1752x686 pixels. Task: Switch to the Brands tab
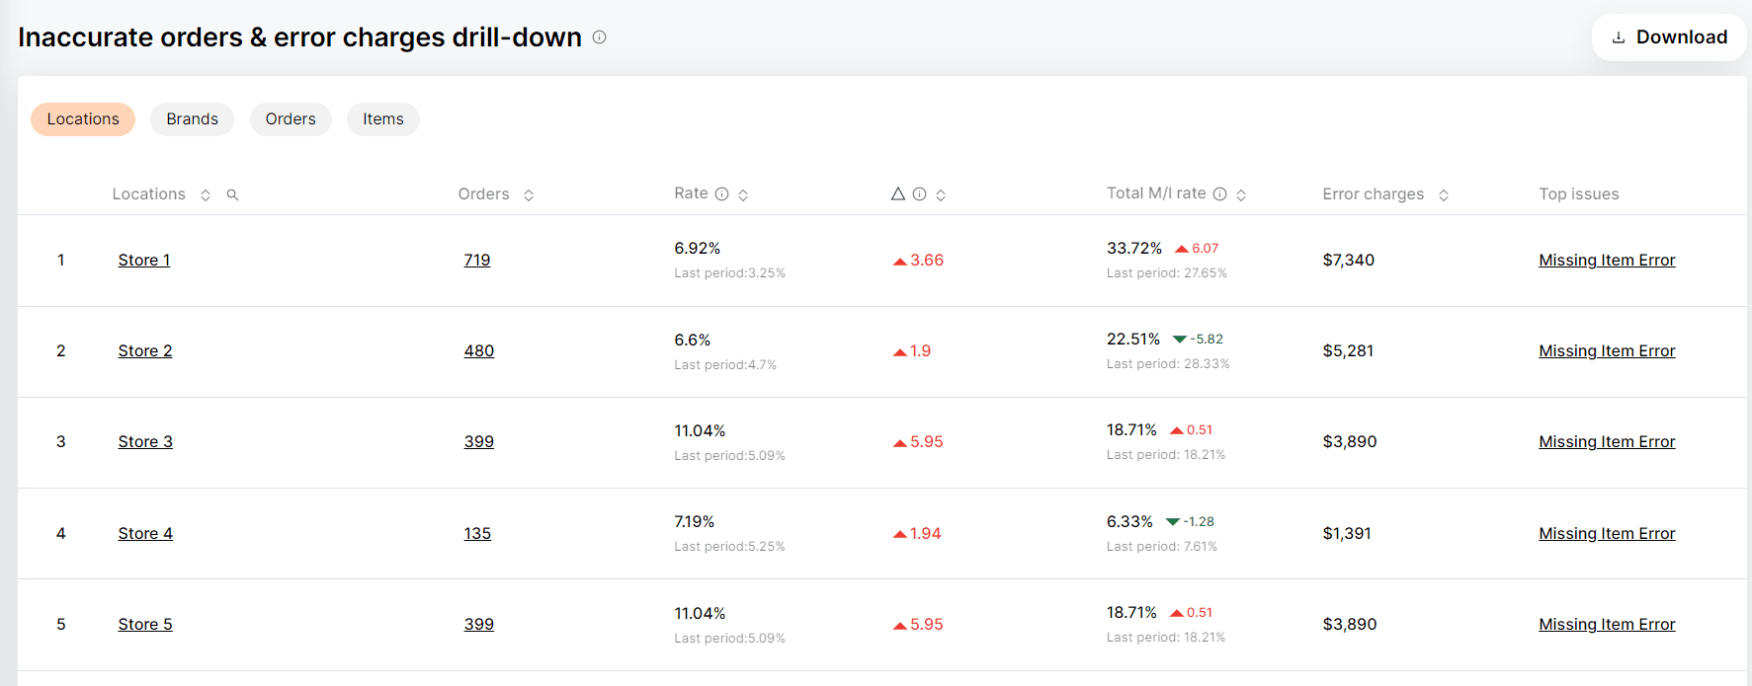click(192, 119)
